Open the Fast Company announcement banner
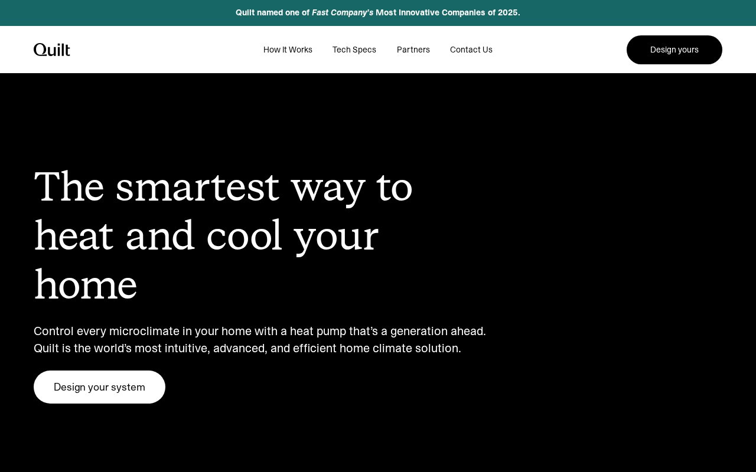The height and width of the screenshot is (472, 756). pyautogui.click(x=378, y=12)
